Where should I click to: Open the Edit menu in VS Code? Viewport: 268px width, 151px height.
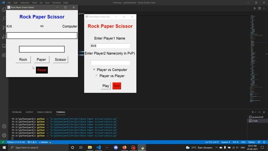(x=15, y=3)
